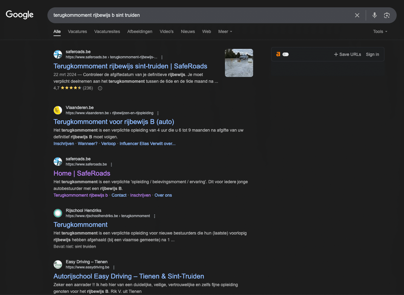Screen dimensions: 404x295
Task: Switch to the Nieuws tab
Action: point(188,31)
